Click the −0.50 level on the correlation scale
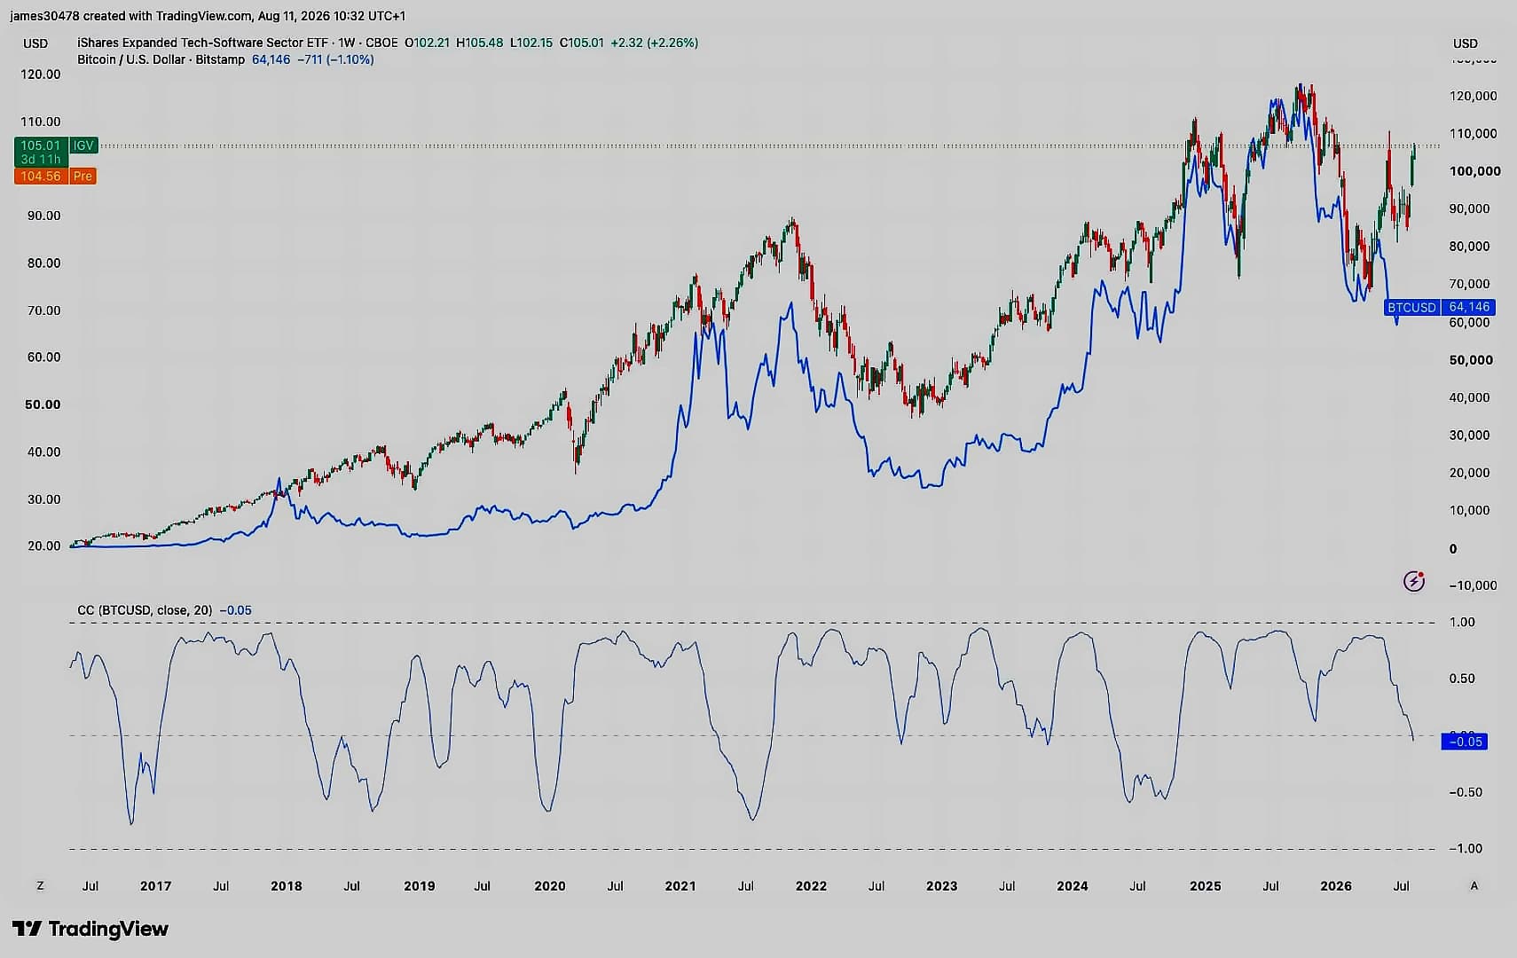 pyautogui.click(x=1466, y=792)
